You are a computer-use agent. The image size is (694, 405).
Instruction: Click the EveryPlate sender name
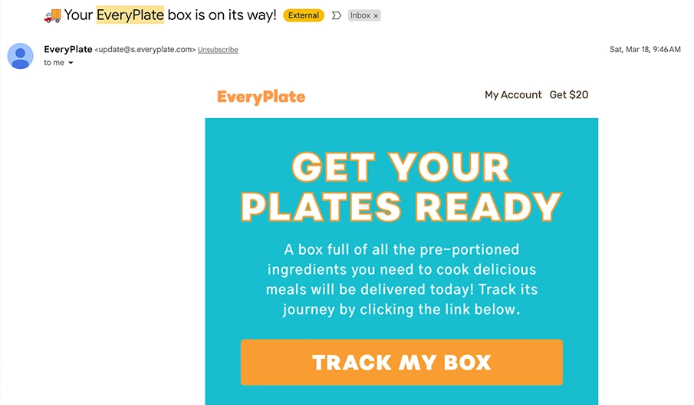pos(68,49)
